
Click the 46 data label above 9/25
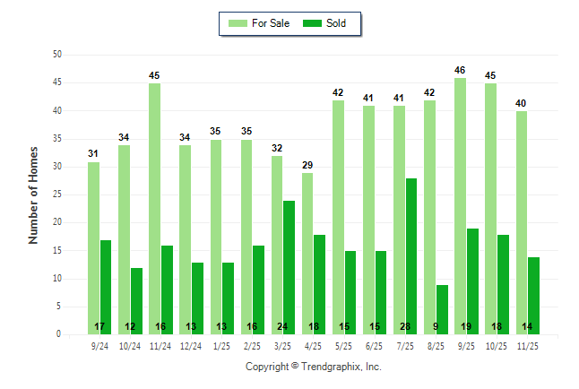460,70
